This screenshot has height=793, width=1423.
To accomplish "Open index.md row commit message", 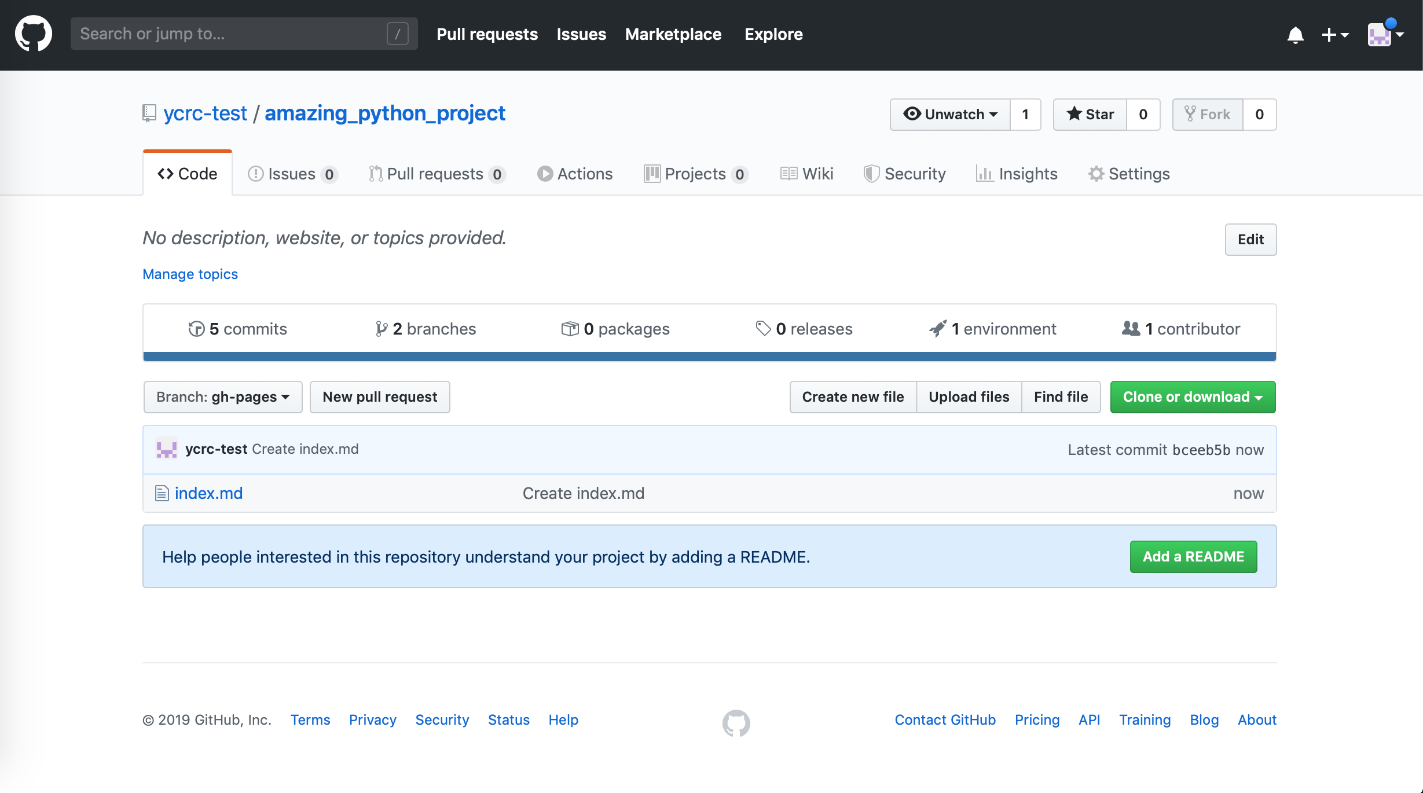I will coord(583,493).
